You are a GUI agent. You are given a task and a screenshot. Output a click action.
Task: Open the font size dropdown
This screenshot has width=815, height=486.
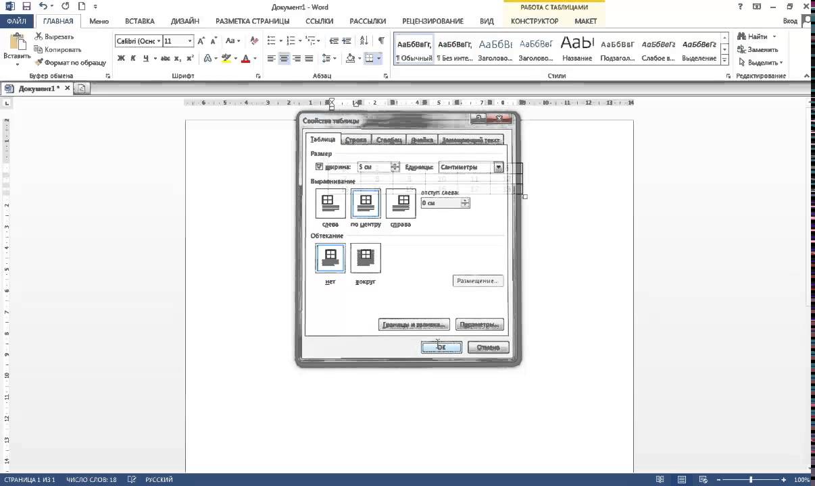pos(191,41)
